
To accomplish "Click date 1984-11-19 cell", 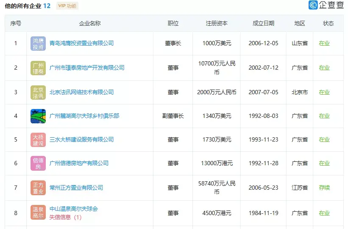I will pyautogui.click(x=264, y=213).
